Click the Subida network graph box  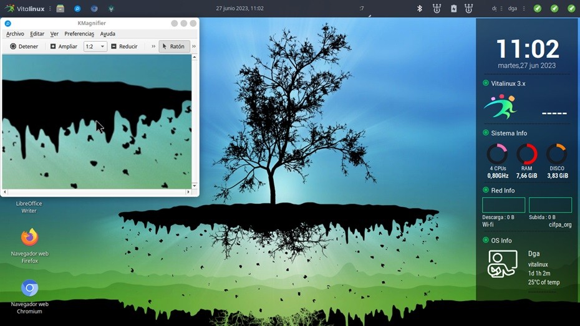(x=551, y=205)
